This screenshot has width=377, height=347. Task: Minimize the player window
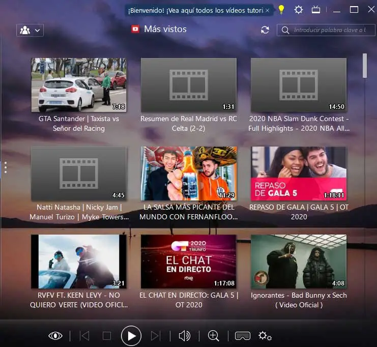coord(337,11)
